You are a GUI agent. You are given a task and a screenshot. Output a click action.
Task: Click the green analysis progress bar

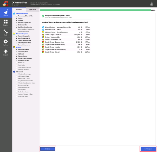pos(95,10)
